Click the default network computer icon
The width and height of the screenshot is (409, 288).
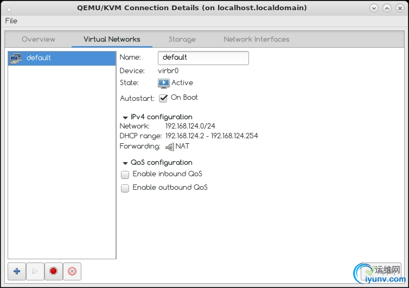[x=16, y=59]
